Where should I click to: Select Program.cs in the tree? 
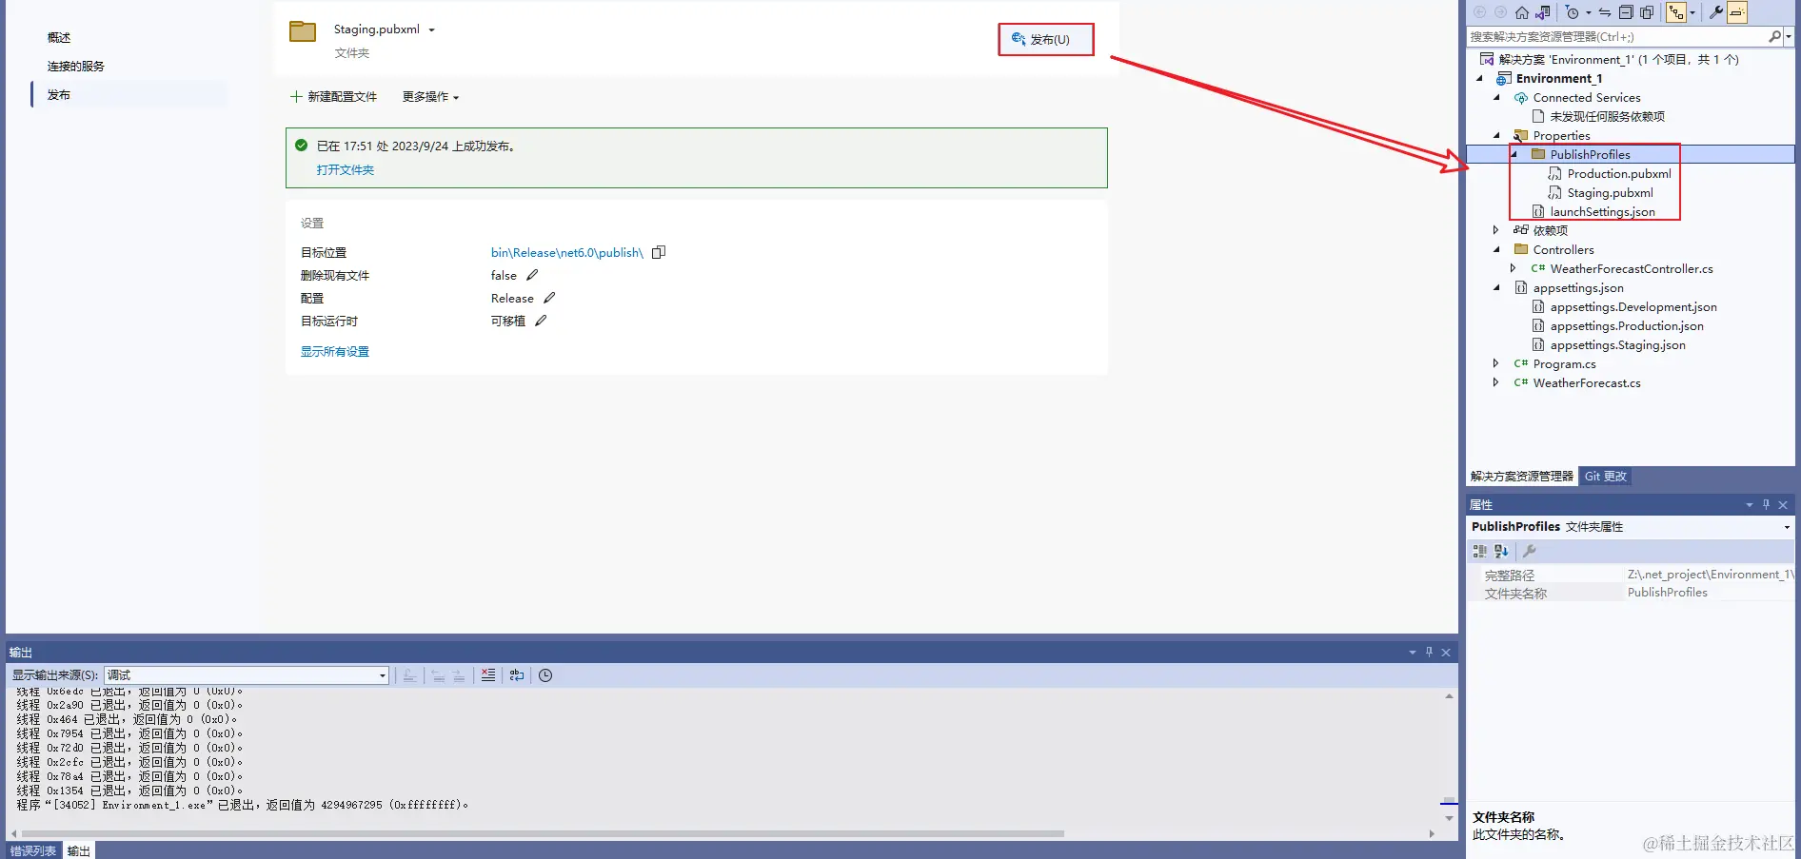tap(1564, 364)
